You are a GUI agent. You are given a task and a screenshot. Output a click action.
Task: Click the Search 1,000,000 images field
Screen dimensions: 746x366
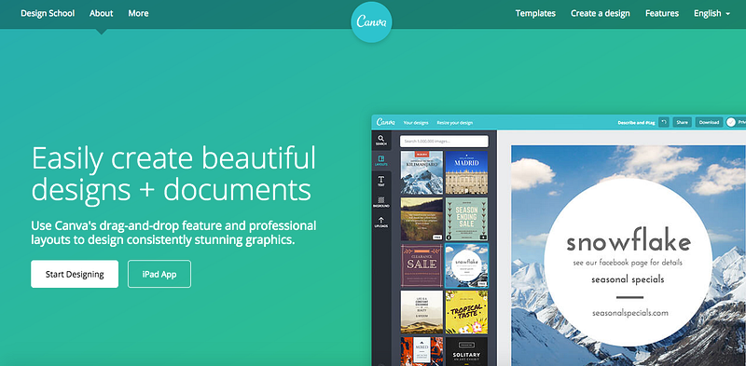(x=444, y=142)
